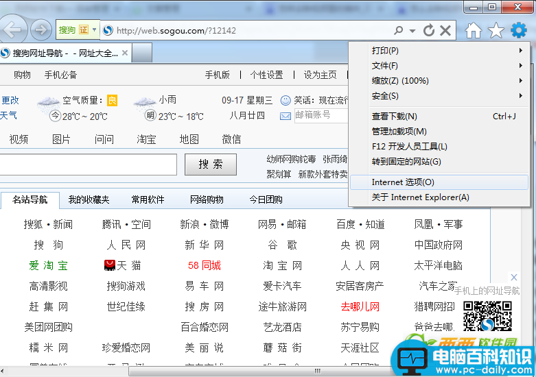Screen dimensions: 536x377
Task: Open the 搜狗 证 certificate dropdown
Action: (x=94, y=29)
